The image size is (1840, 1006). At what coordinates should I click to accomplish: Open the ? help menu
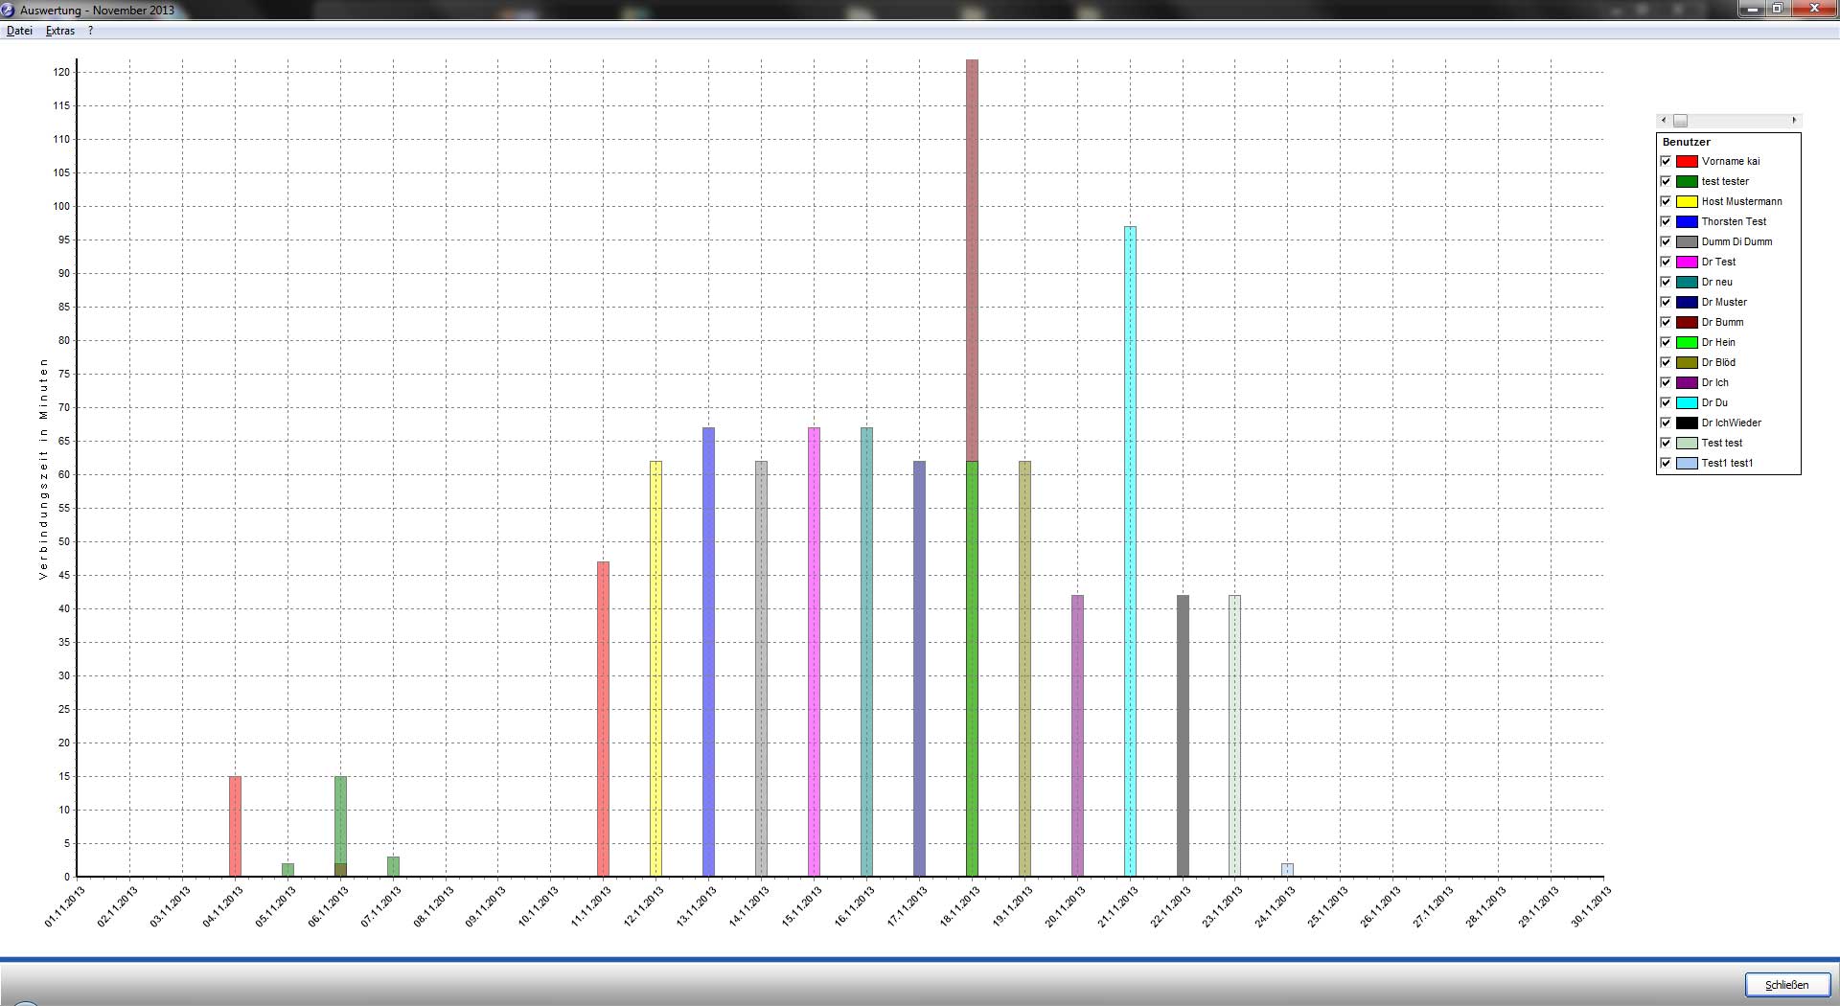coord(91,31)
